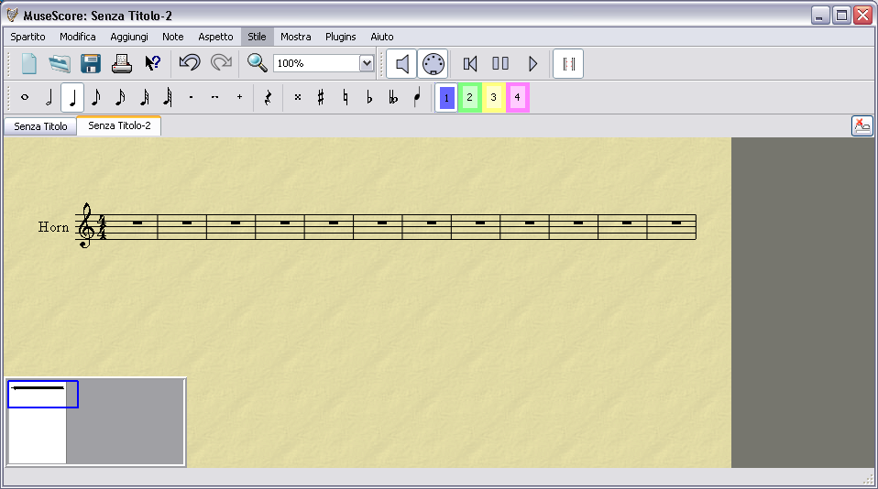Viewport: 878px width, 489px height.
Task: Start playback with the play arrow
Action: tap(532, 64)
